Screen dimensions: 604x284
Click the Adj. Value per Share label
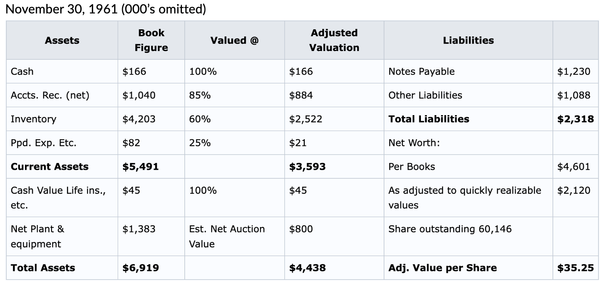click(442, 268)
